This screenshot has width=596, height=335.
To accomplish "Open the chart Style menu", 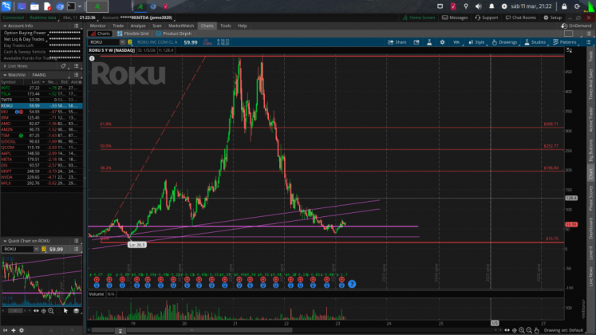I will pos(476,42).
